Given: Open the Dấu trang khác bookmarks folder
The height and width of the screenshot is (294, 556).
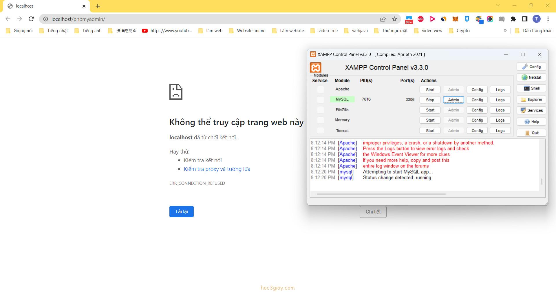Looking at the screenshot, I should click(533, 31).
